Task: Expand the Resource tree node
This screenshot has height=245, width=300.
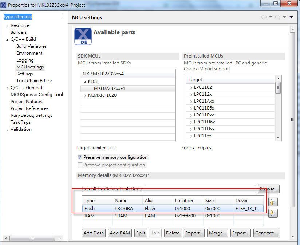Action: click(x=7, y=26)
